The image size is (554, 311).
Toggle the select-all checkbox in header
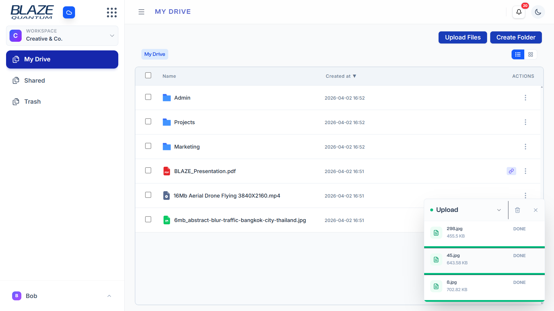148,75
